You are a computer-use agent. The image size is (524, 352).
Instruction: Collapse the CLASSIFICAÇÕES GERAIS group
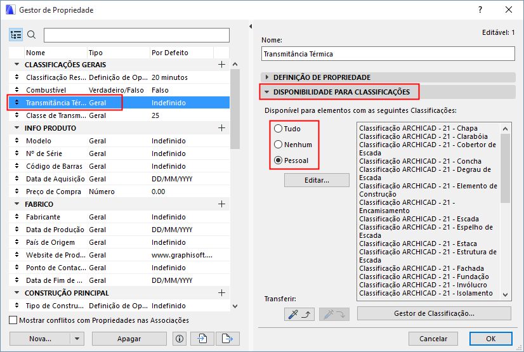(16, 64)
